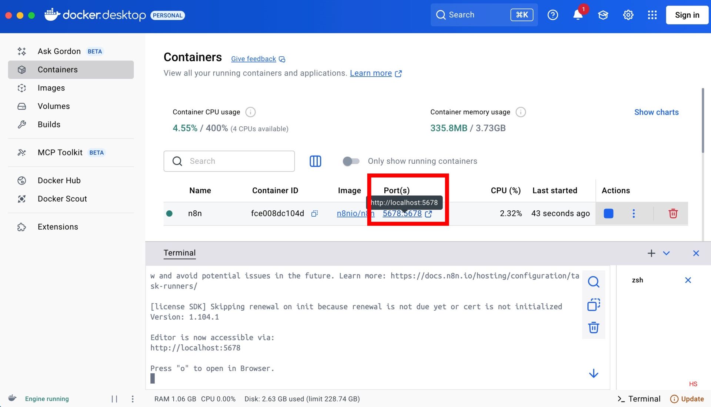Open Settings gear icon
The height and width of the screenshot is (407, 711).
628,15
